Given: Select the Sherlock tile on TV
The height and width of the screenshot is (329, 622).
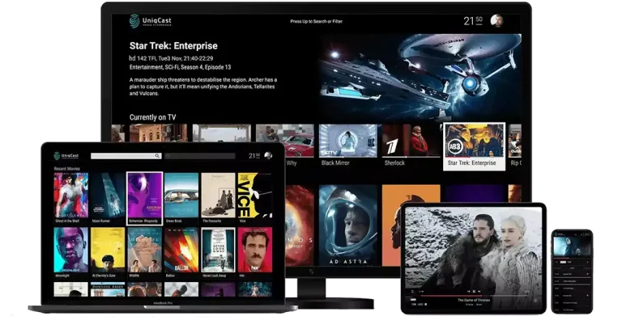Looking at the screenshot, I should 411,146.
